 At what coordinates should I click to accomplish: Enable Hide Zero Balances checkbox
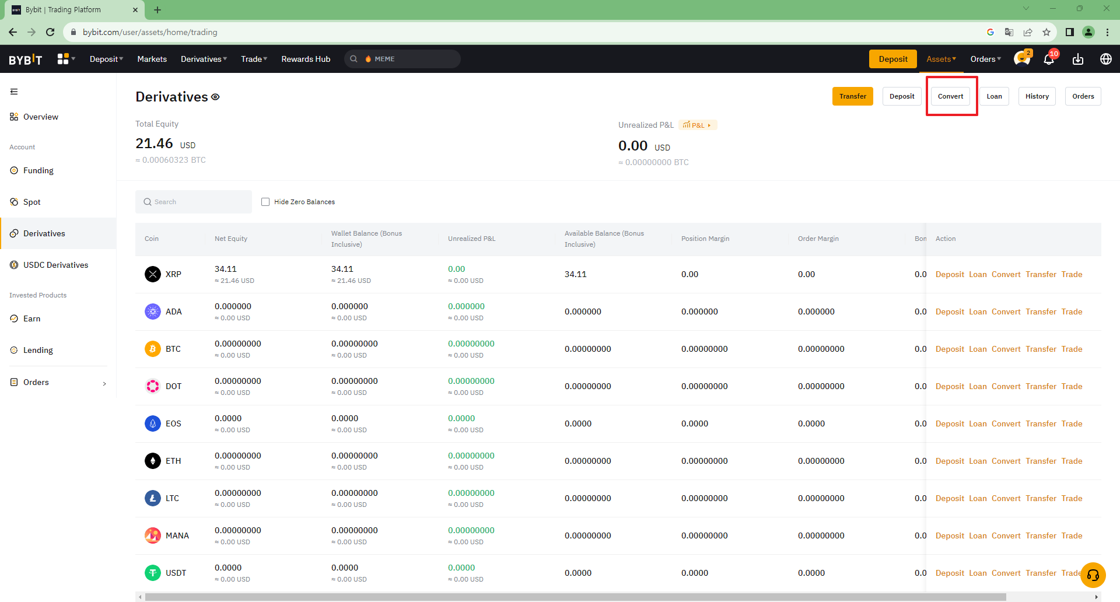265,202
